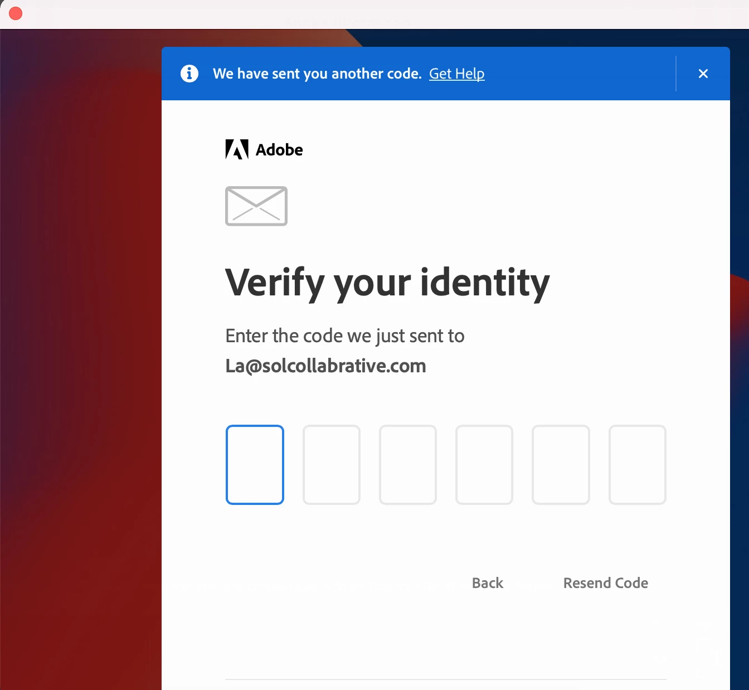Click the "Verify your identity" heading
749x690 pixels.
point(387,283)
